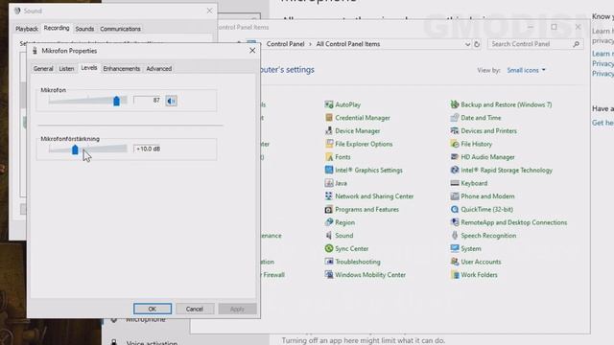Close the Mikrofon Properties dialog
The width and height of the screenshot is (614, 345).
pos(252,51)
